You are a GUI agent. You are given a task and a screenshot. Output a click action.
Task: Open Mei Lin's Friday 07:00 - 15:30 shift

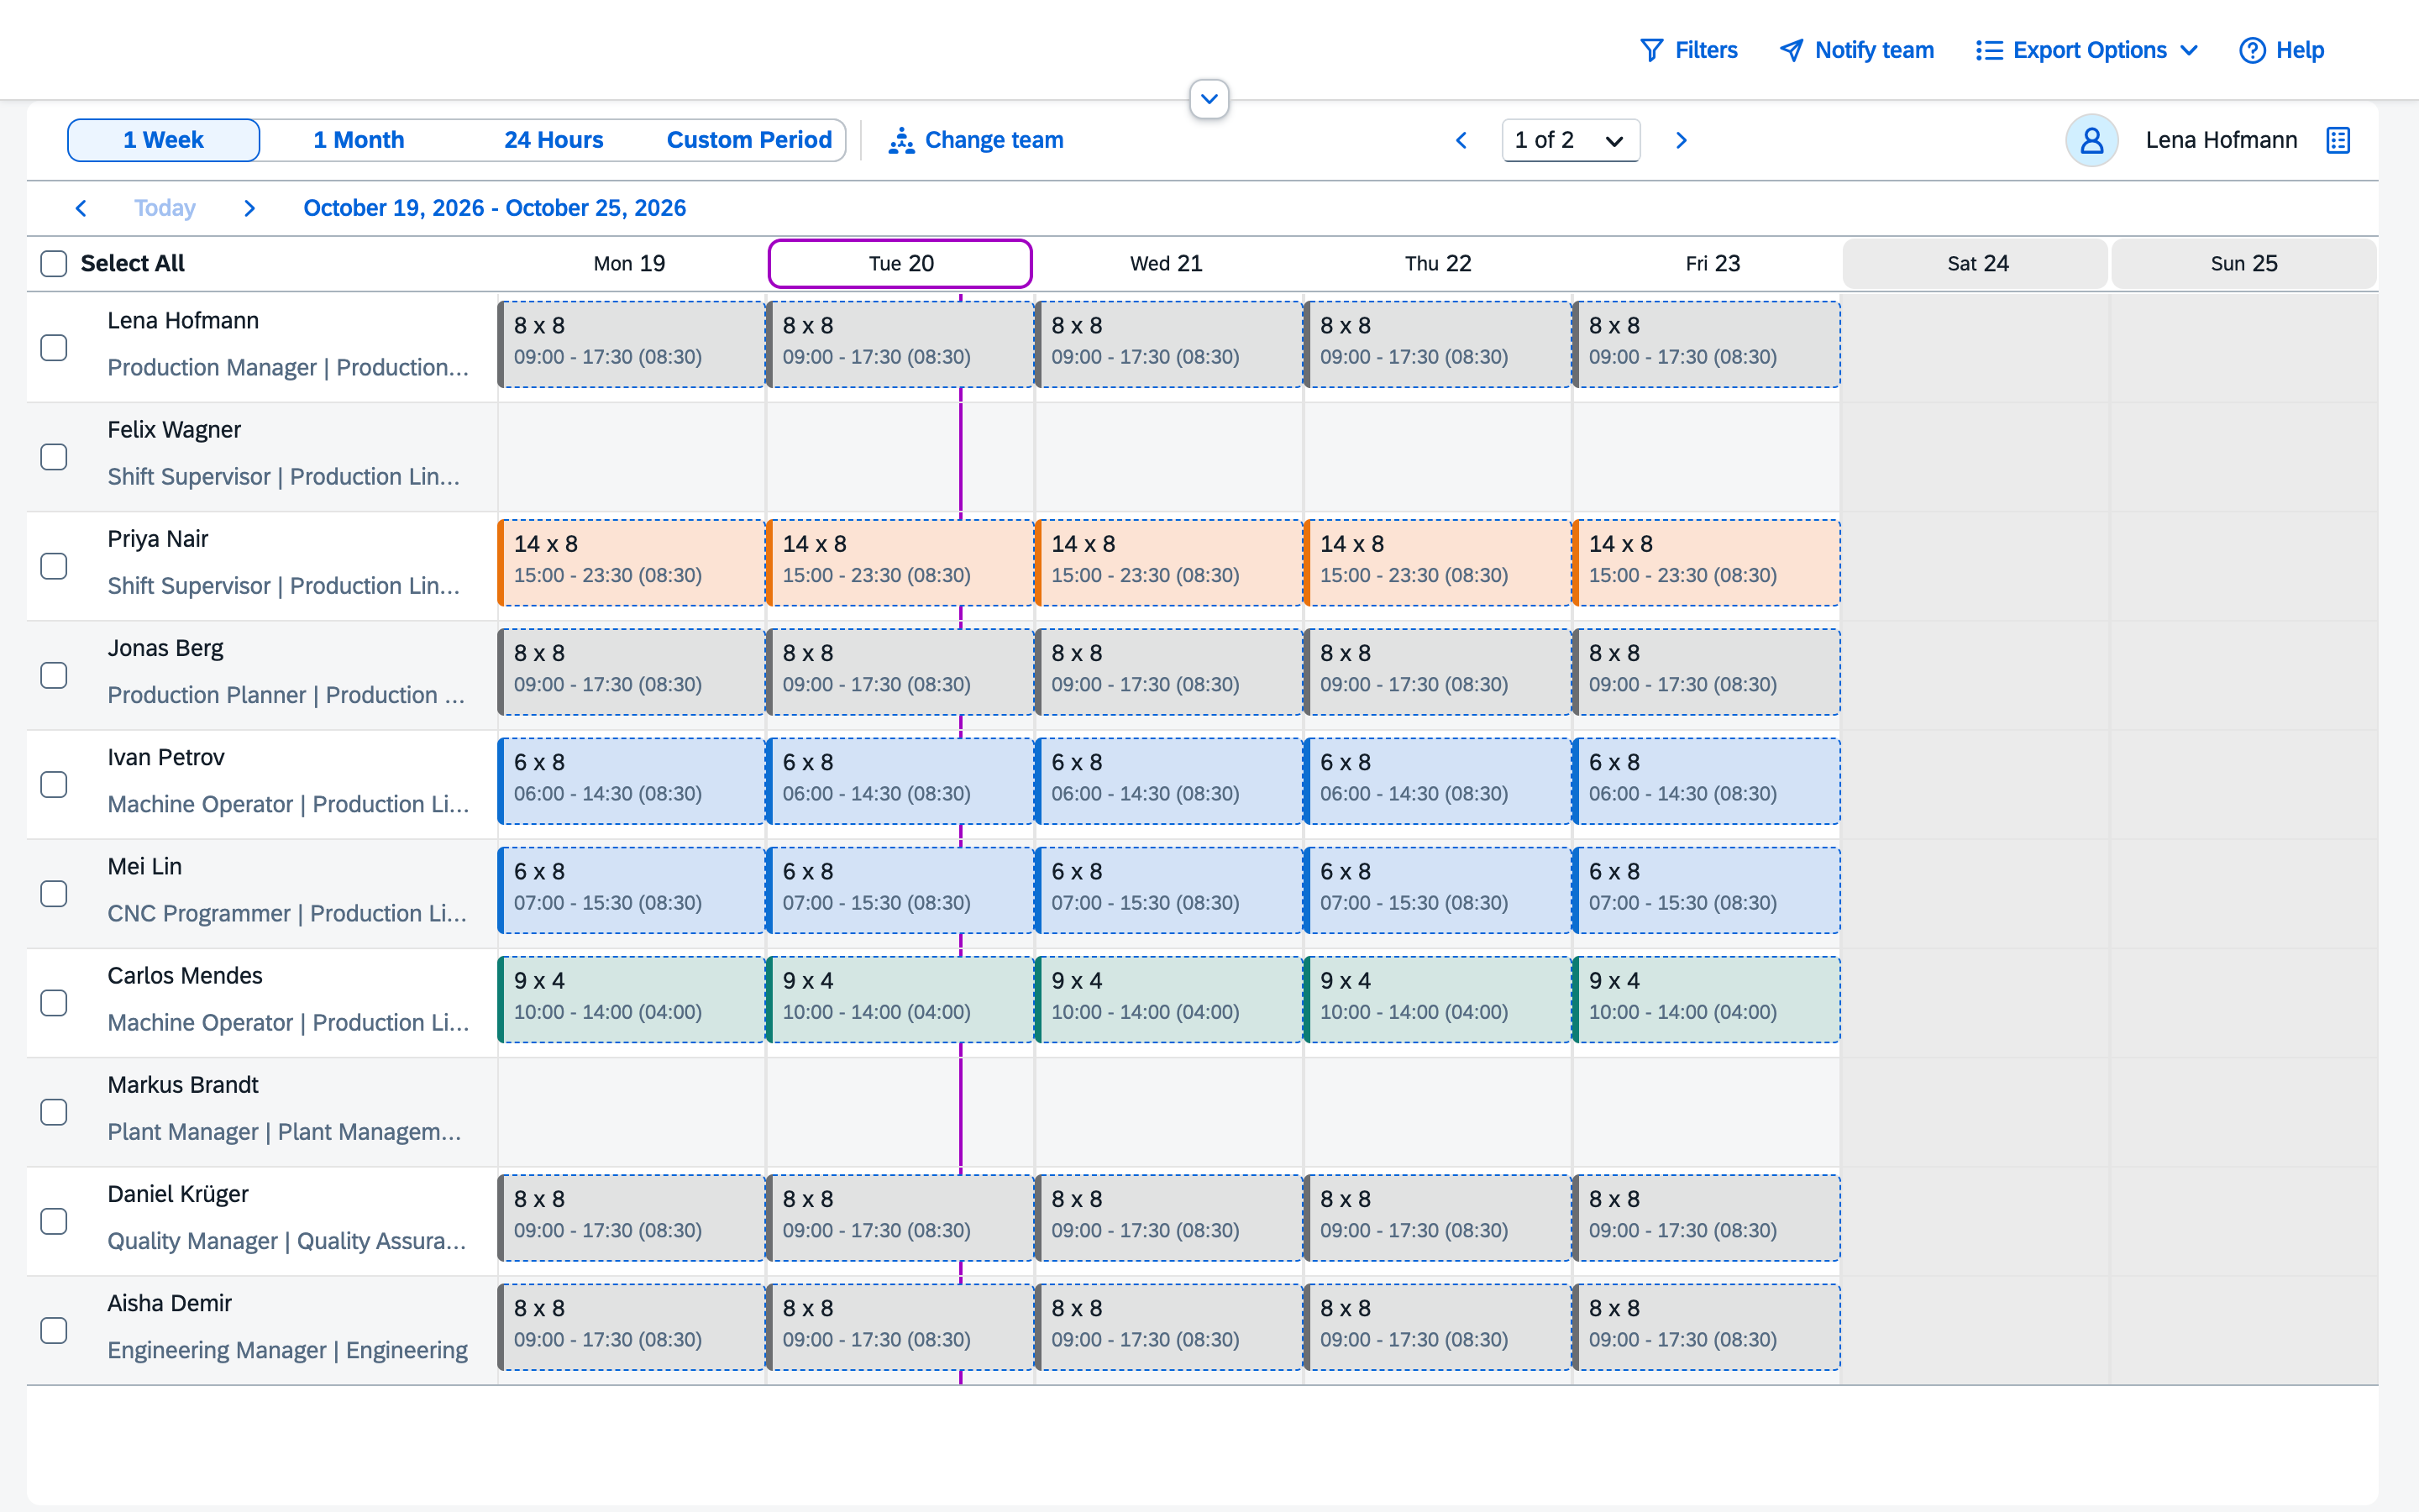pos(1708,890)
